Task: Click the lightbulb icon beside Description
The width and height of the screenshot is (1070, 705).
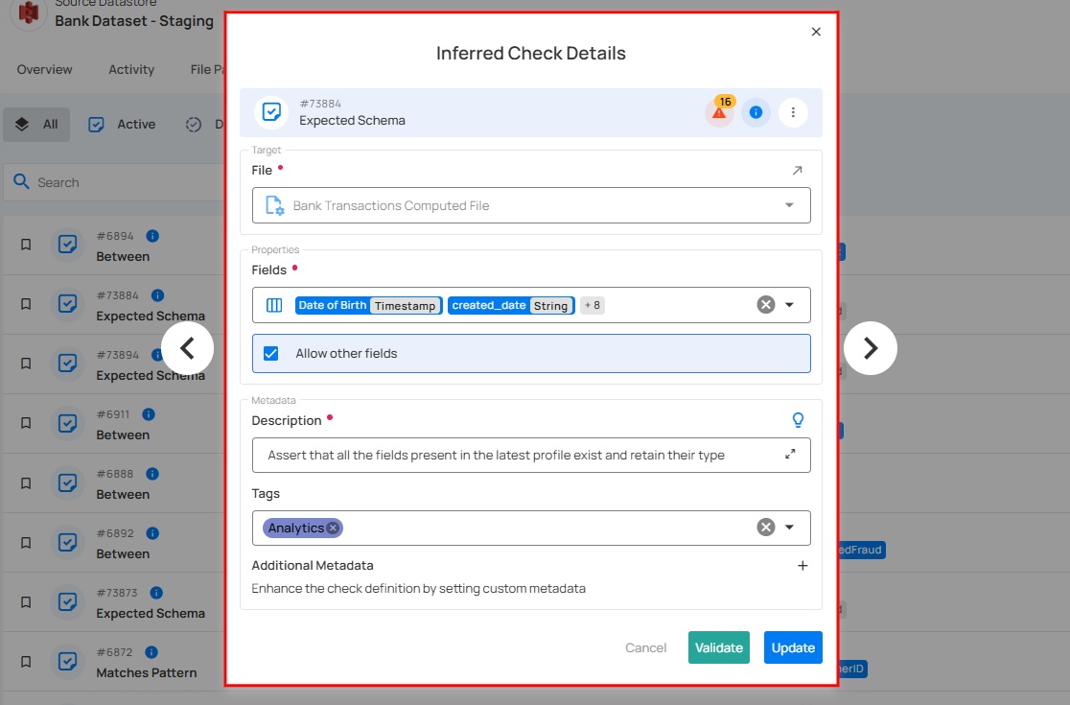Action: (798, 419)
